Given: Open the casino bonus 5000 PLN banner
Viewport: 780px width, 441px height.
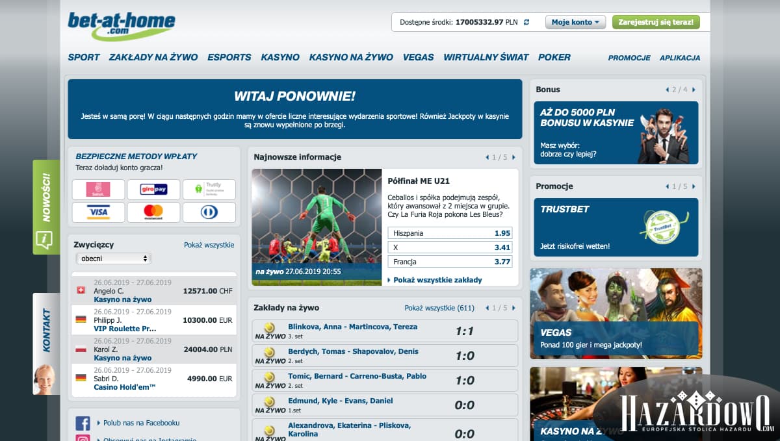Looking at the screenshot, I should pos(616,132).
